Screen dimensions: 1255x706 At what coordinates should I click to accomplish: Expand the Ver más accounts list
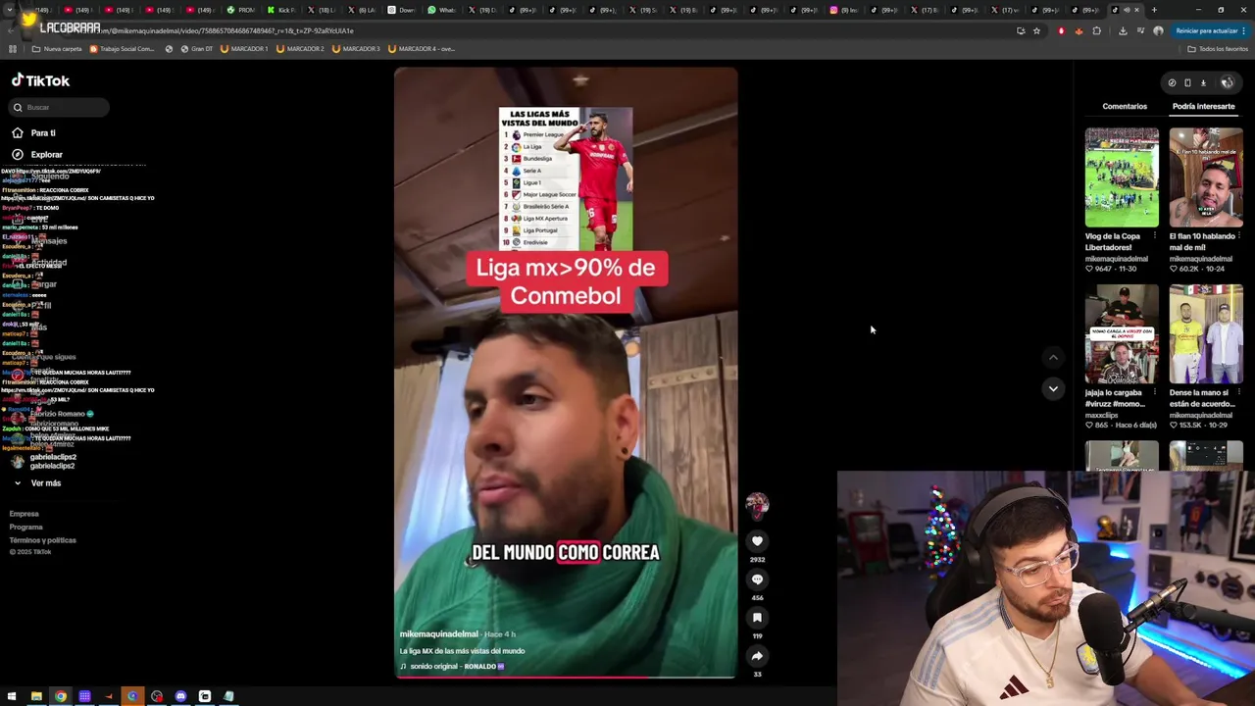(x=37, y=482)
